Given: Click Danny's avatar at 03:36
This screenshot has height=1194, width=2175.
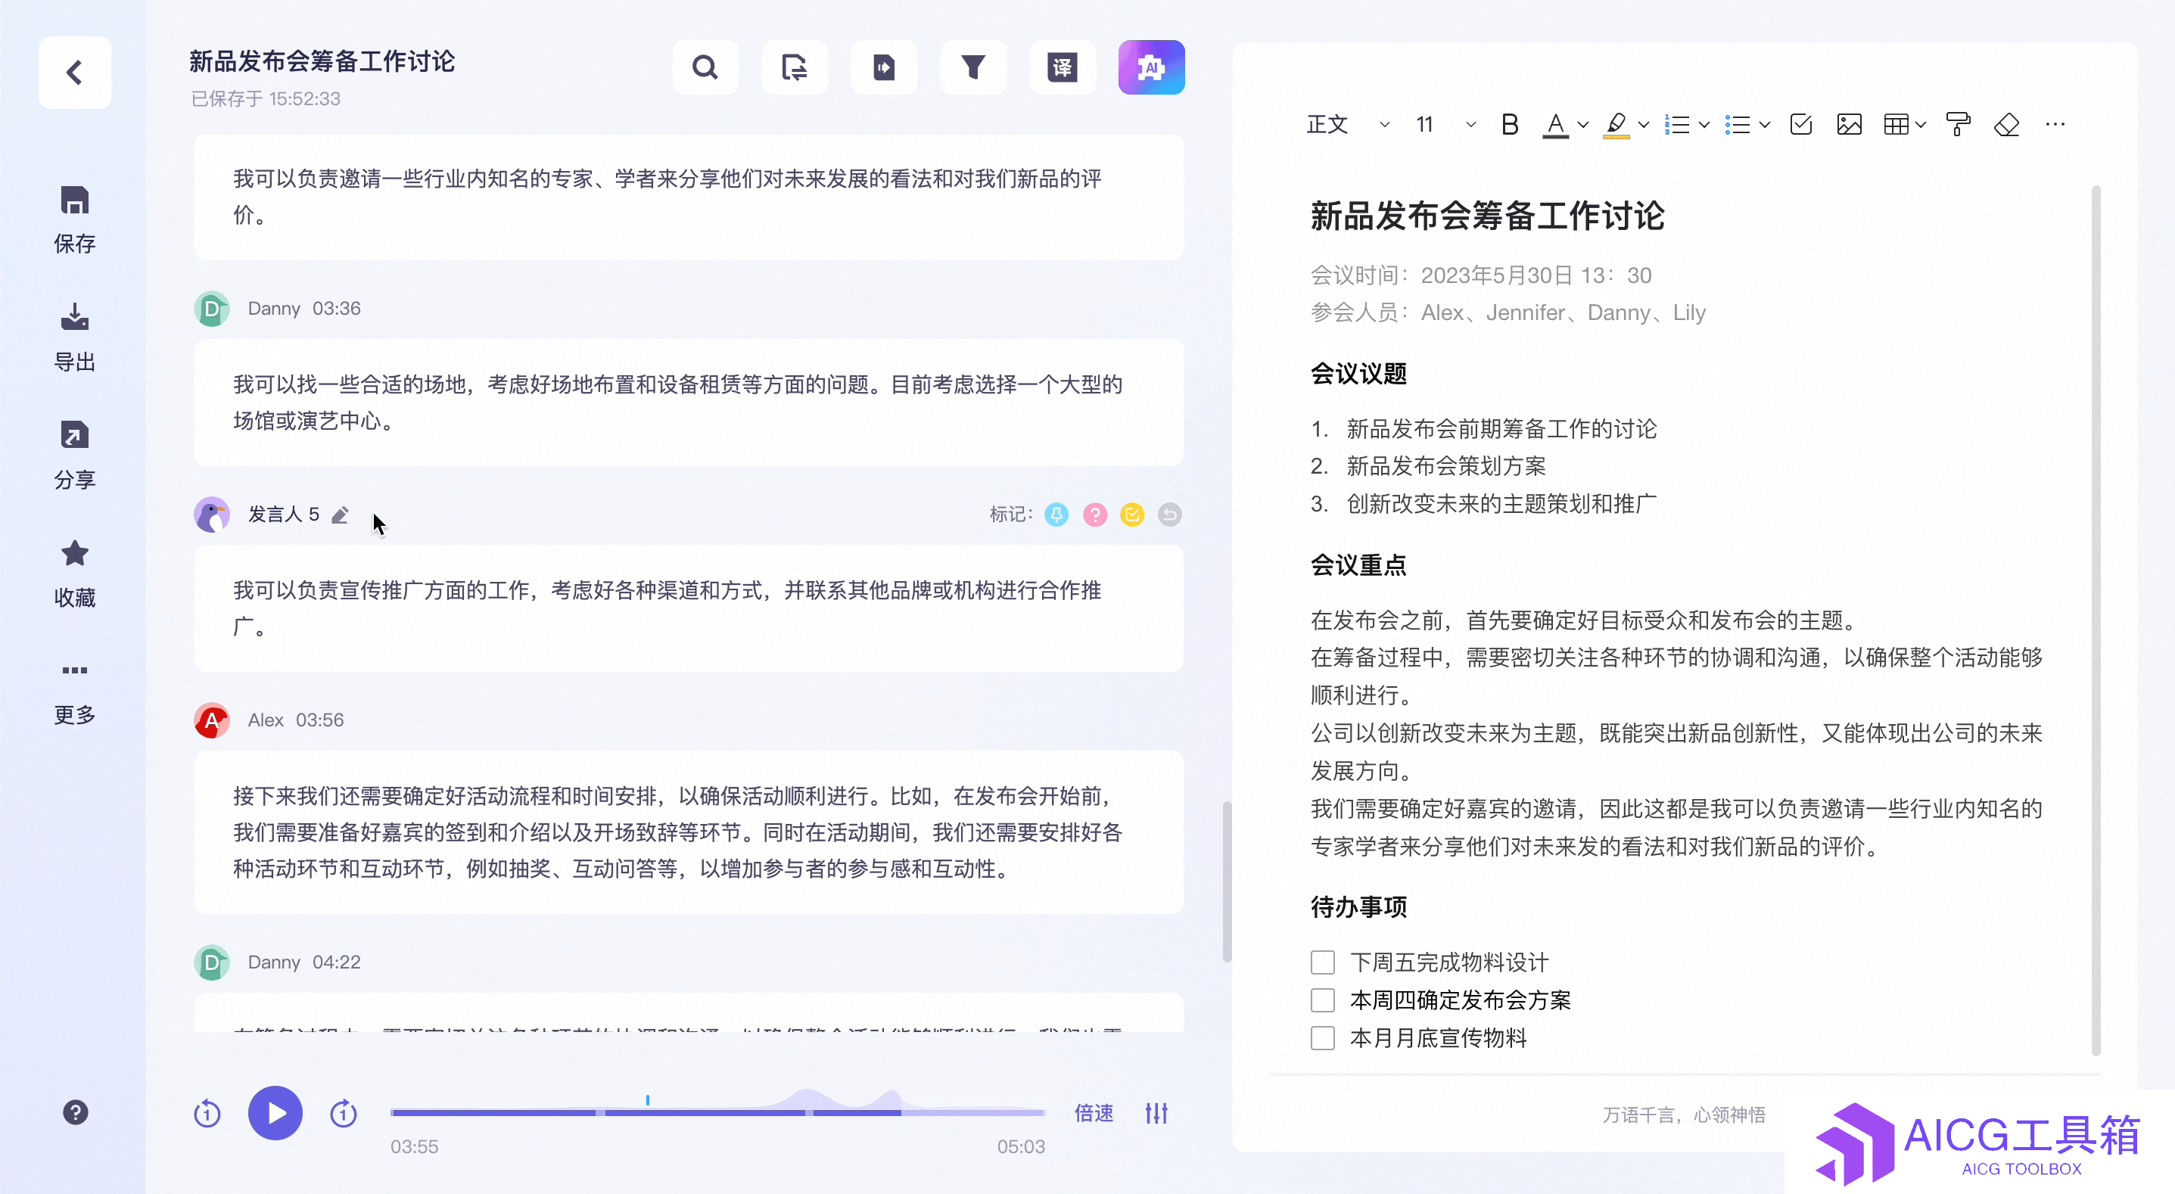Looking at the screenshot, I should (212, 309).
